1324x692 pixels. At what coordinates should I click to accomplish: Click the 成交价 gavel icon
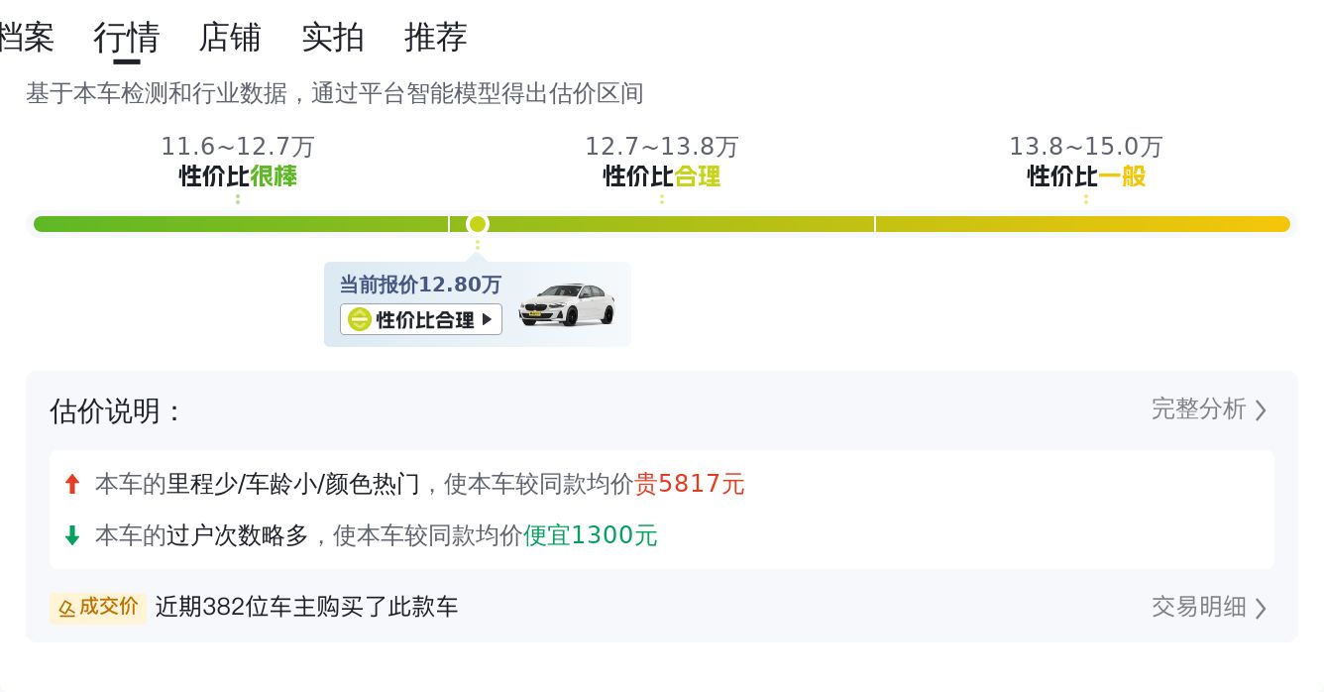67,607
